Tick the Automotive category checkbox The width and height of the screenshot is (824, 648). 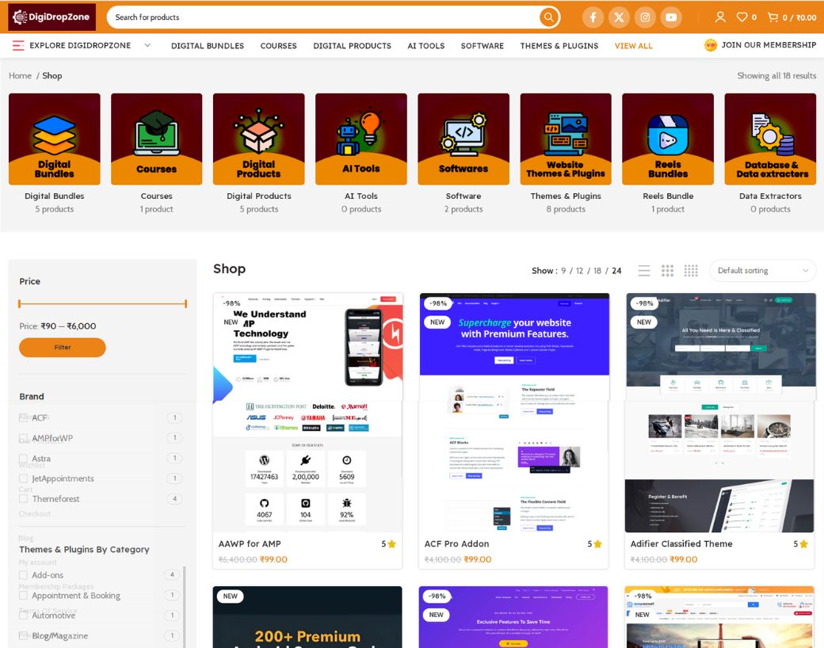[x=23, y=616]
